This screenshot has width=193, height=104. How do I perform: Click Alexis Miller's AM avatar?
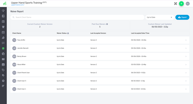tap(14, 65)
